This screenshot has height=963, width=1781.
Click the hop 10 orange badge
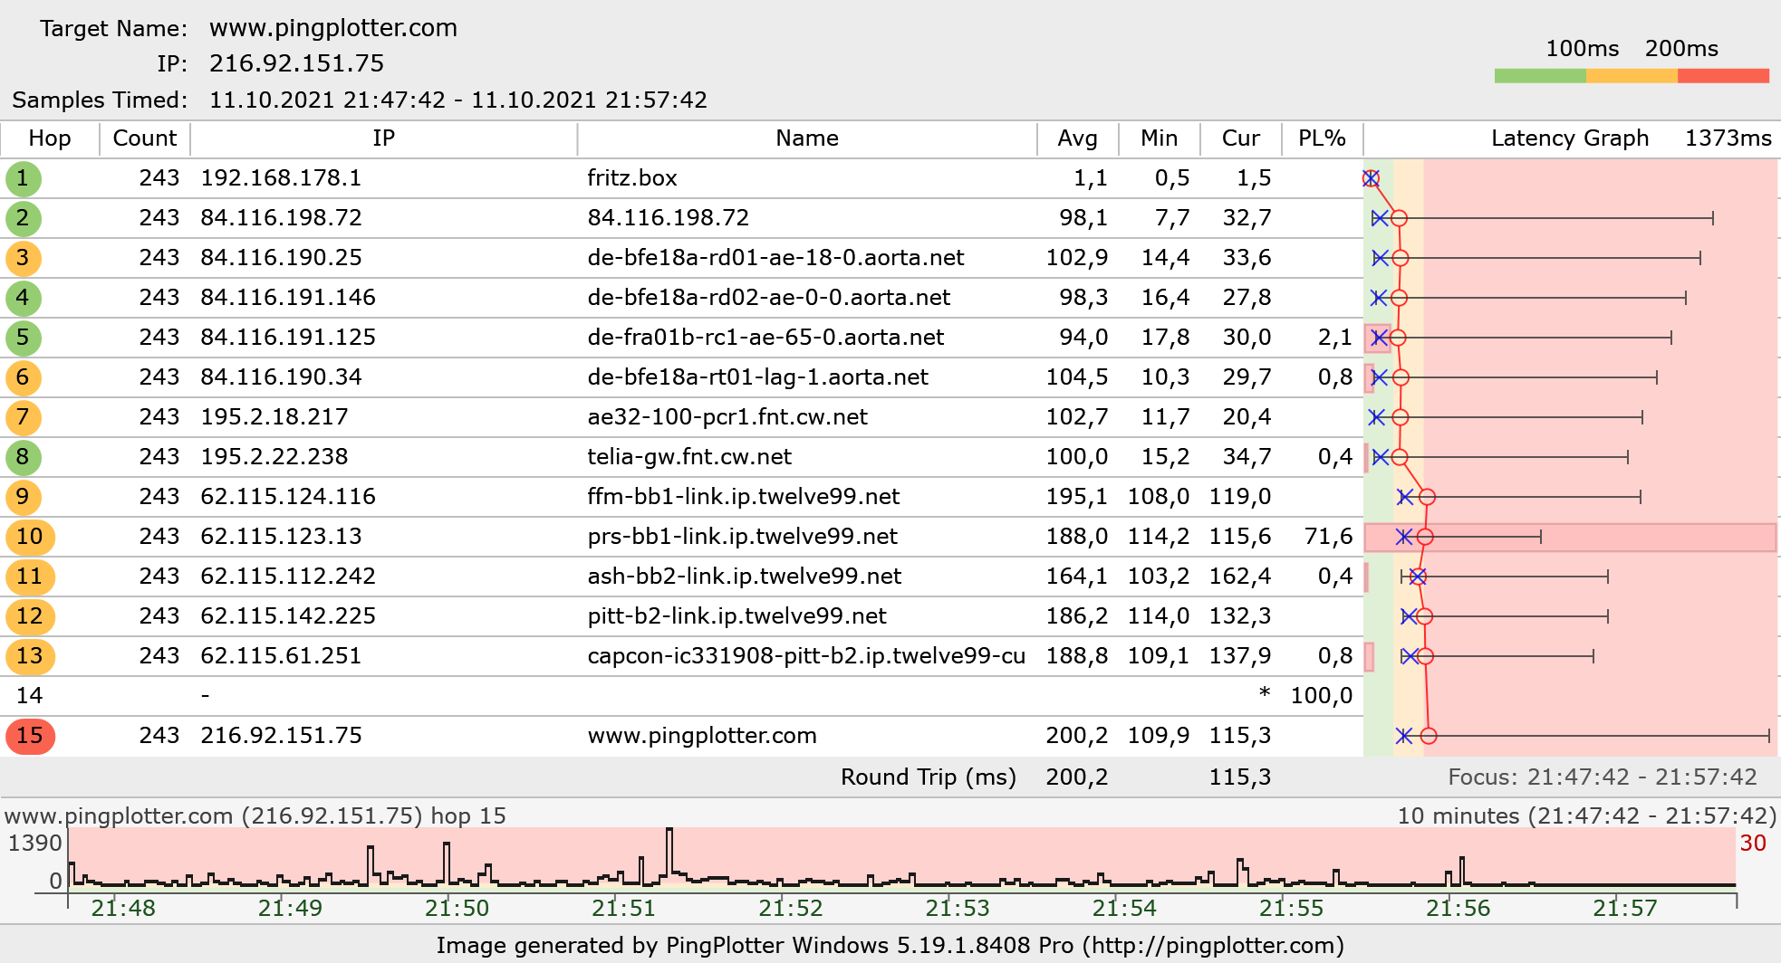pos(30,537)
